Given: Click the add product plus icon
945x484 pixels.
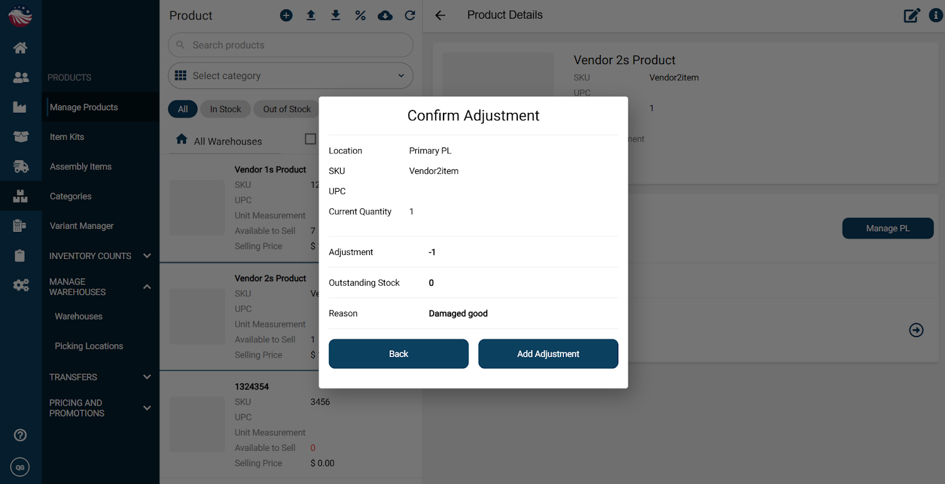Looking at the screenshot, I should pos(286,15).
